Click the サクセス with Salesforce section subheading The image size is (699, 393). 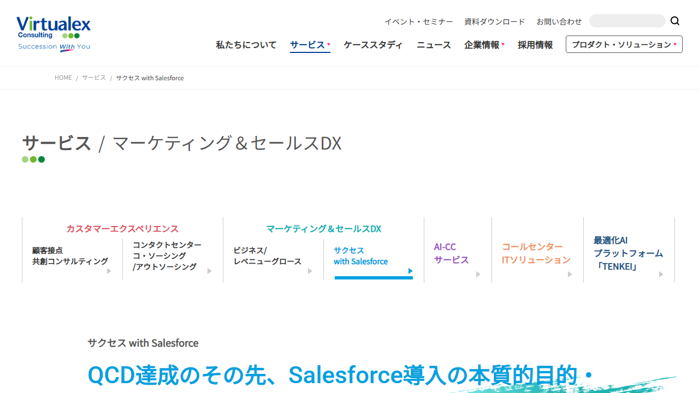143,343
